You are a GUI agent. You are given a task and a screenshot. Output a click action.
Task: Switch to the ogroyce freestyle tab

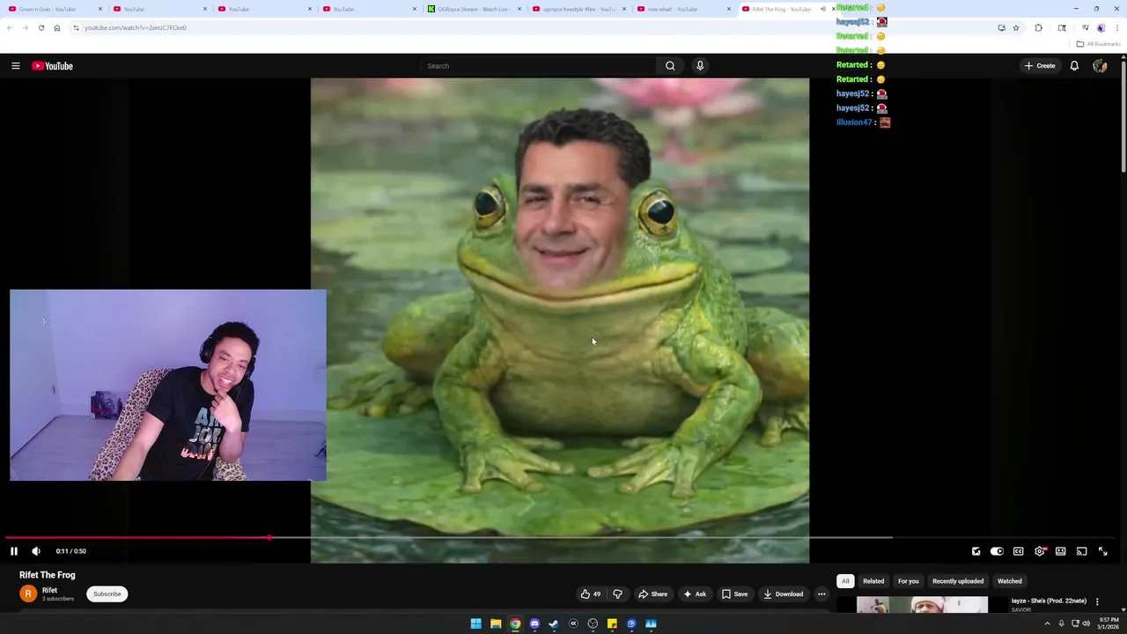(578, 9)
